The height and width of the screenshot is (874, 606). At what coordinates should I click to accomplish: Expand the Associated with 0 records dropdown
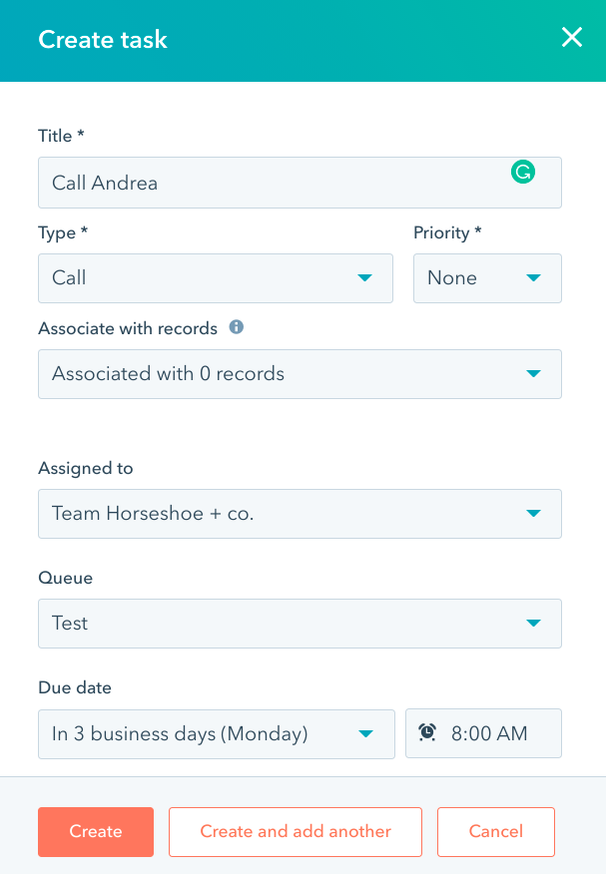[300, 373]
